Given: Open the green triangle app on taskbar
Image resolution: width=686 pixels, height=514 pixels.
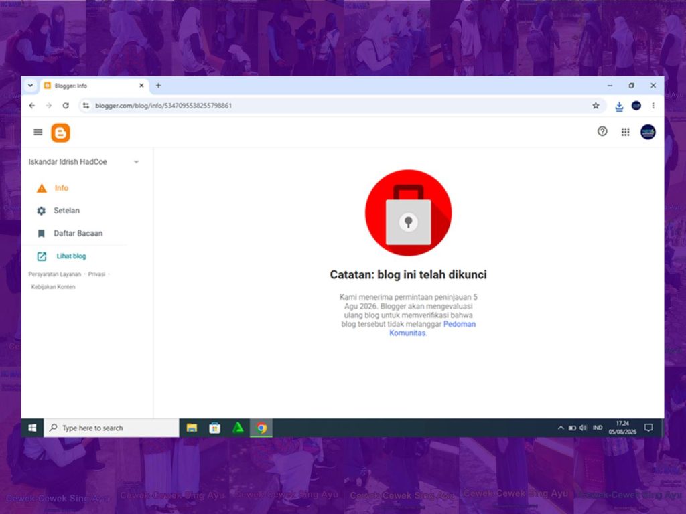Looking at the screenshot, I should click(238, 428).
